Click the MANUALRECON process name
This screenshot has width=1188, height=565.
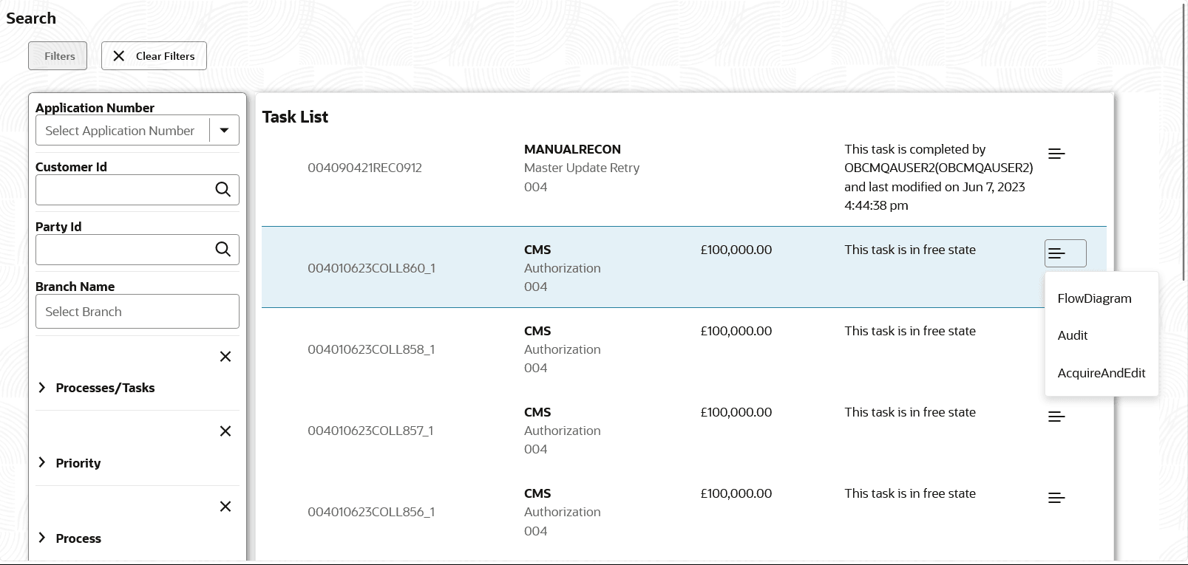(x=572, y=149)
